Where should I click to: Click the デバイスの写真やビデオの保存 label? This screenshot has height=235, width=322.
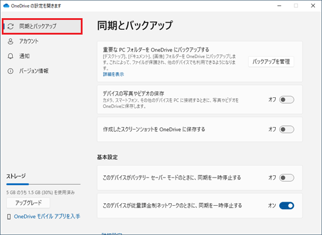pos(133,94)
